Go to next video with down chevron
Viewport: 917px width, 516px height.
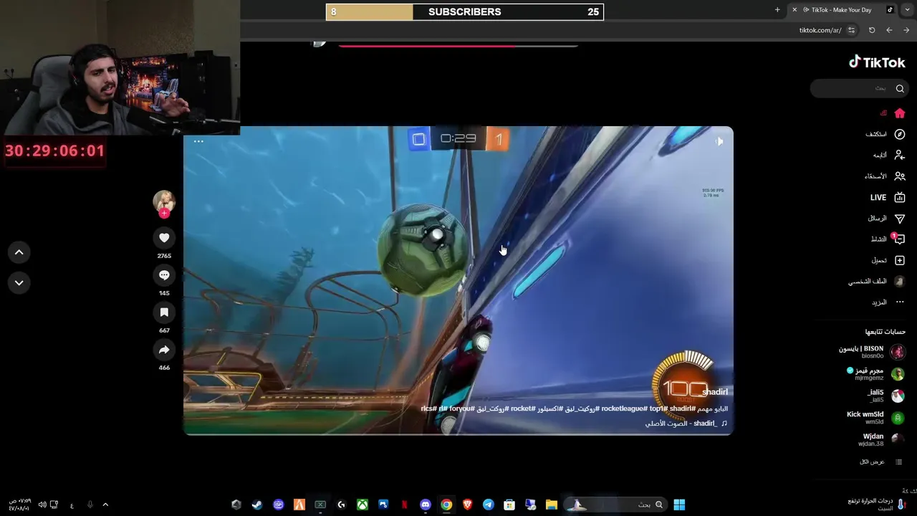19,282
